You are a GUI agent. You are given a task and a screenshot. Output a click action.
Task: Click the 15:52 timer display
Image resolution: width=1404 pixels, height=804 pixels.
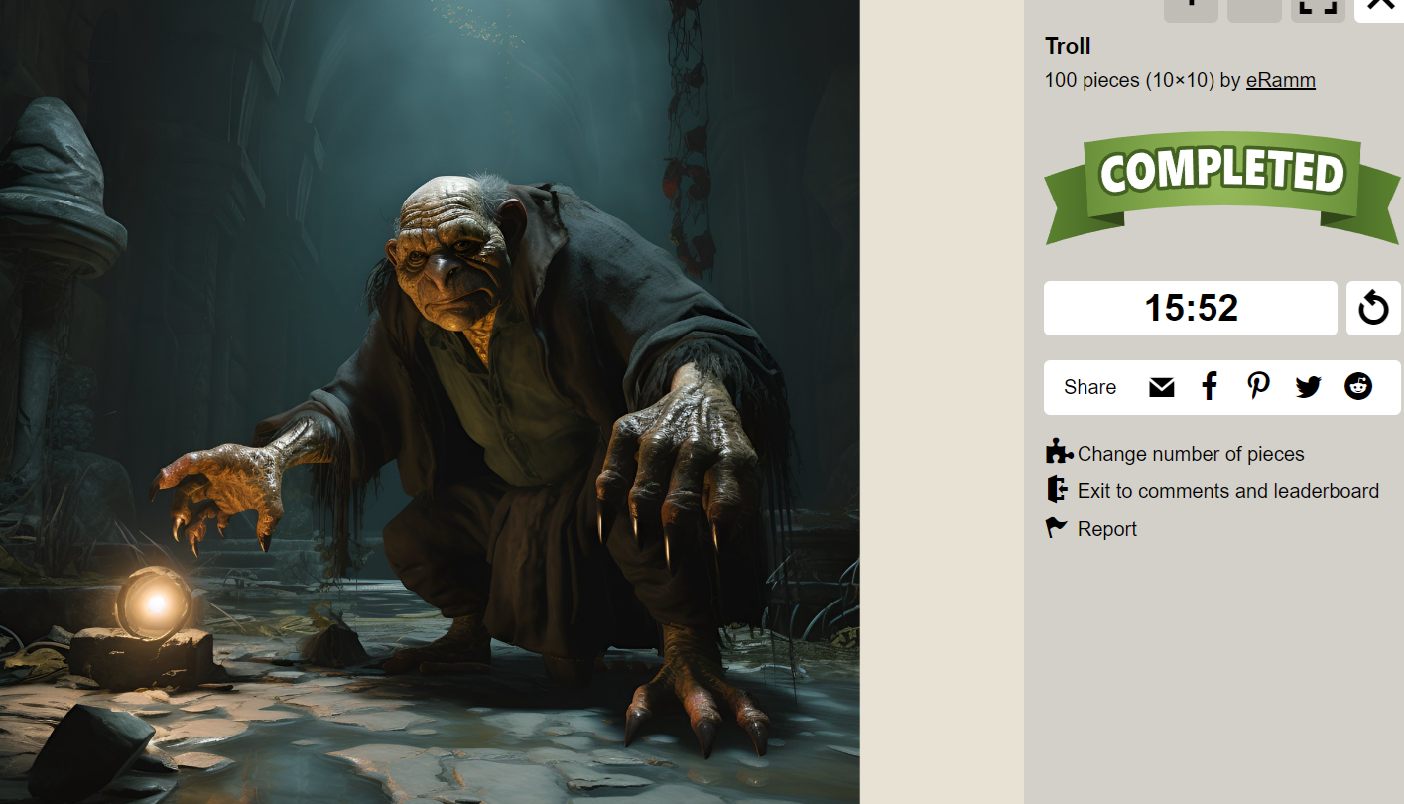coord(1191,308)
